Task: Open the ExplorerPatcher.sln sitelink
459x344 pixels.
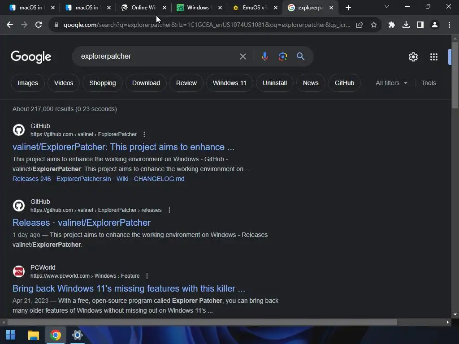Action: coord(84,179)
